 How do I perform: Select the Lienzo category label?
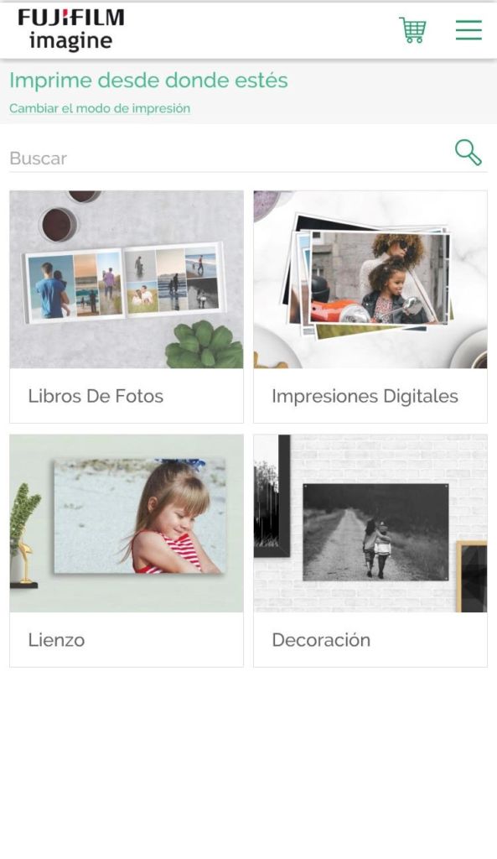point(56,640)
